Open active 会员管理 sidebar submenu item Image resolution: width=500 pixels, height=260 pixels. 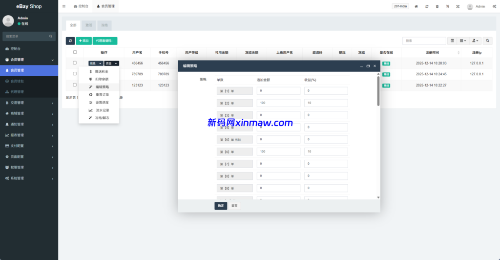(29, 70)
